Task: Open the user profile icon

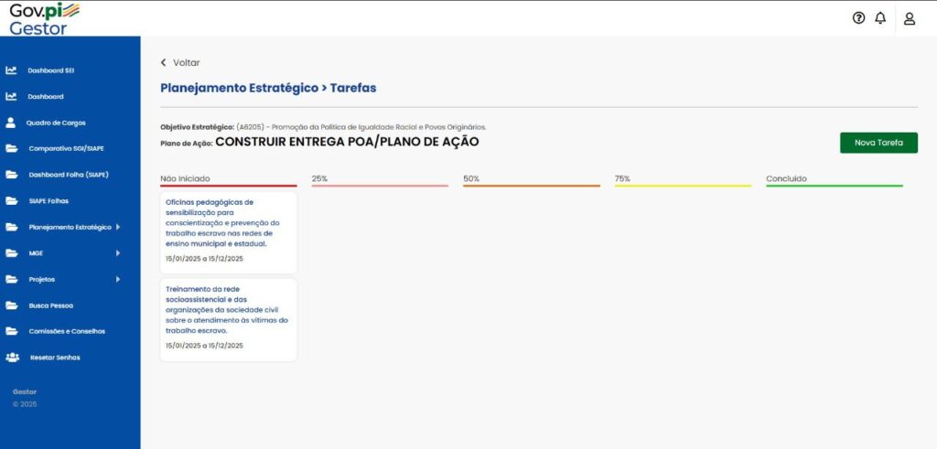Action: (909, 18)
